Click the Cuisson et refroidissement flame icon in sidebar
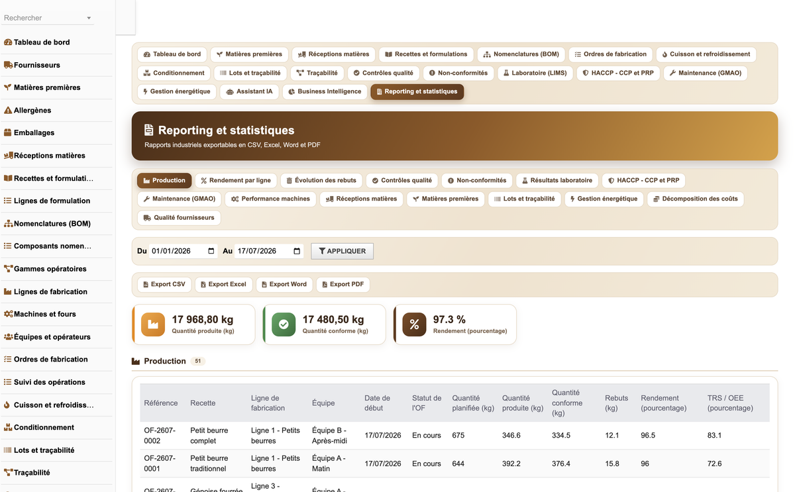 point(7,405)
